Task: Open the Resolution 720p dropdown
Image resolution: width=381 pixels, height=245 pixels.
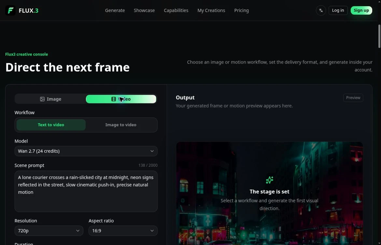Action: click(x=49, y=231)
